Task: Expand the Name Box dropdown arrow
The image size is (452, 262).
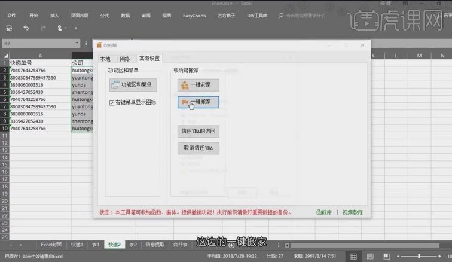Action: [77, 43]
